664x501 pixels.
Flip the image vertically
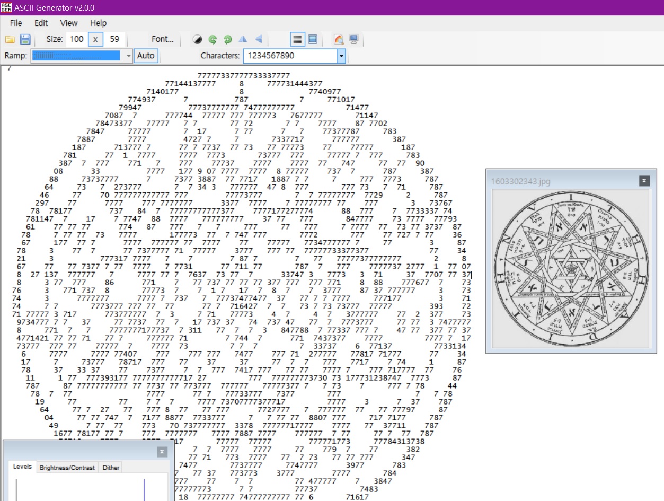pos(259,39)
